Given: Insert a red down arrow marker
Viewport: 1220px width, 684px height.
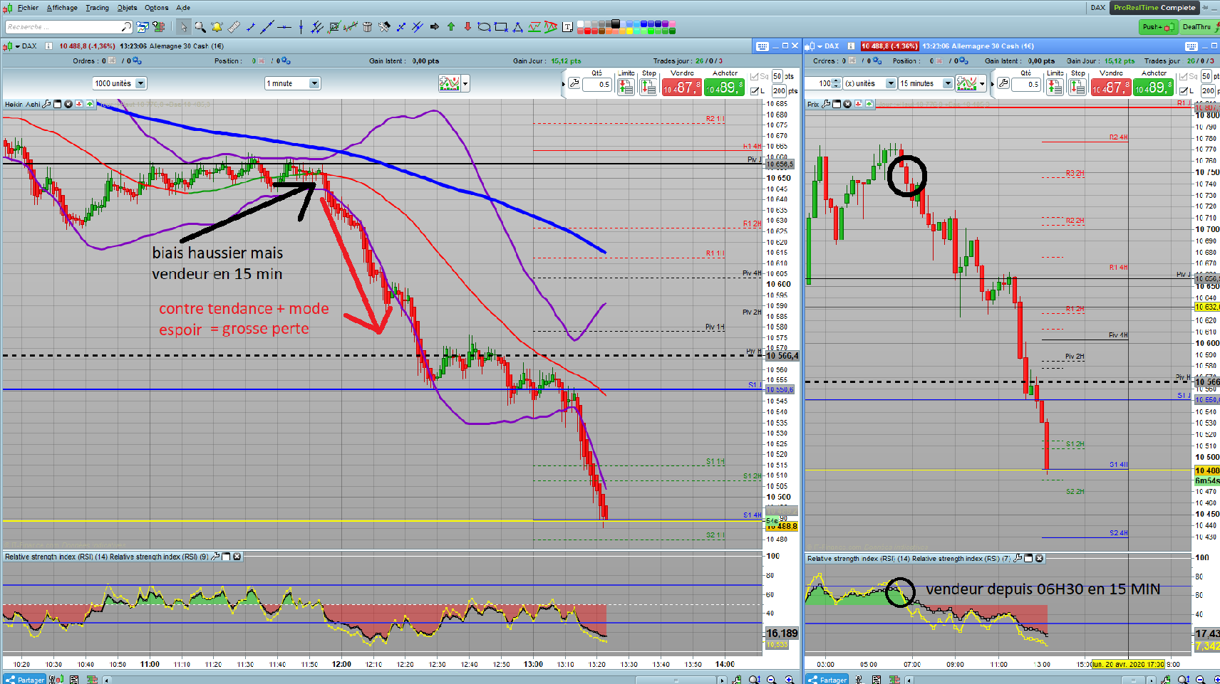Looking at the screenshot, I should (467, 27).
